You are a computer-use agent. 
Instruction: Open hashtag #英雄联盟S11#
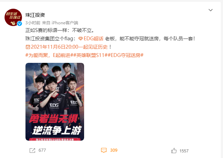pos(90,55)
